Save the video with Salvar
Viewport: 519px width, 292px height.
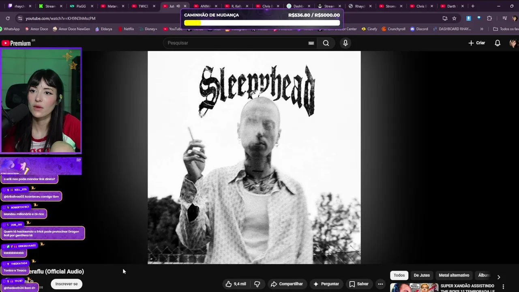coord(359,284)
